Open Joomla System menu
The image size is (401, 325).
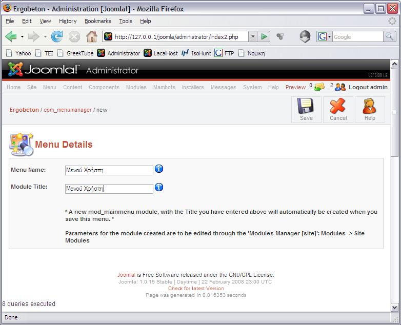[252, 87]
